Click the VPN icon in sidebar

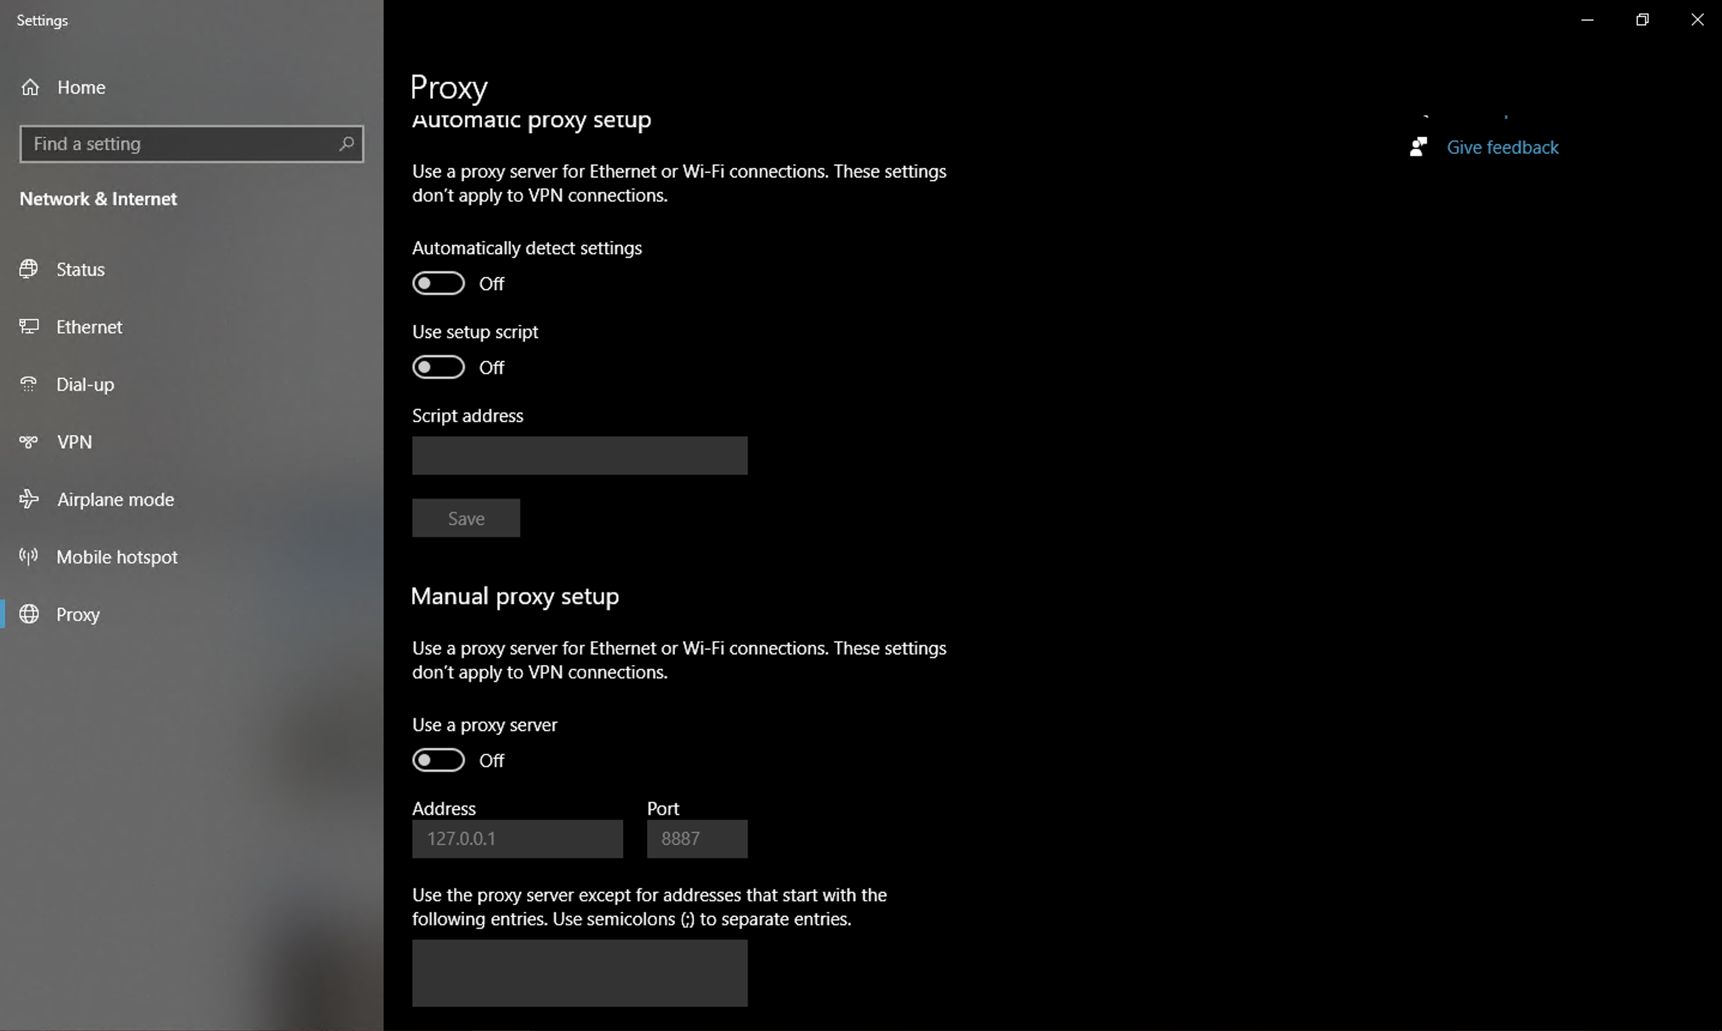[x=29, y=442]
